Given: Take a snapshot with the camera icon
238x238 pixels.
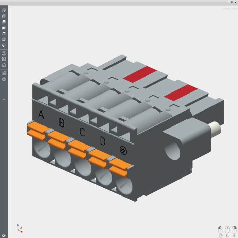Looking at the screenshot, I should 4,73.
